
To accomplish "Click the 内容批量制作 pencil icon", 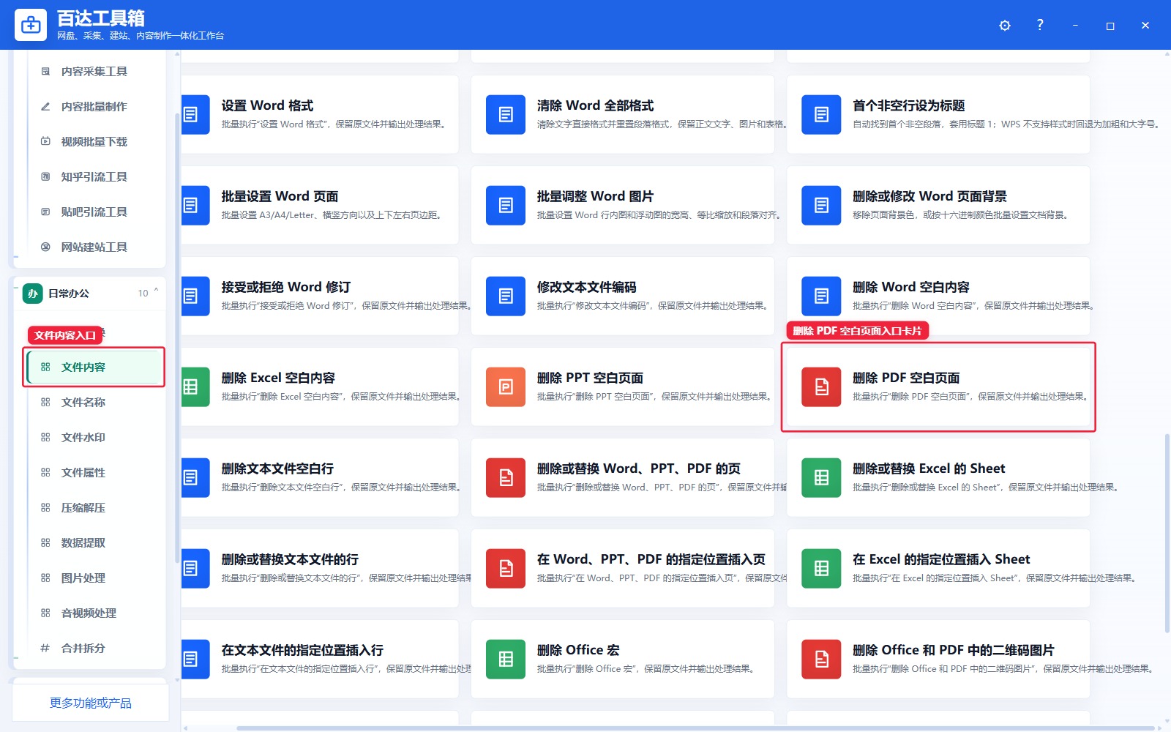I will (x=45, y=106).
